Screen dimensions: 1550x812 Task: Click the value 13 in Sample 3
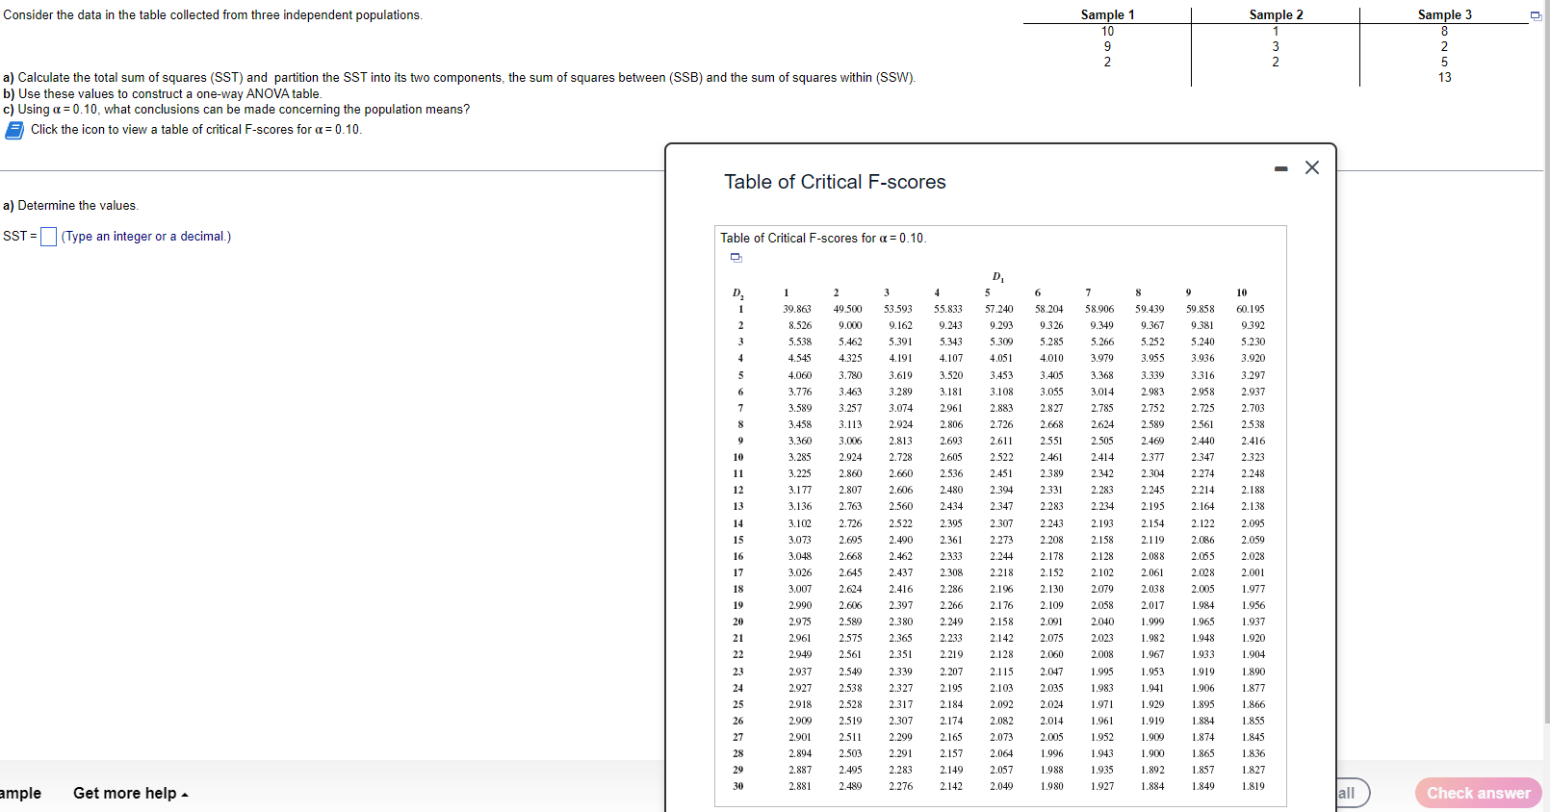[1444, 77]
